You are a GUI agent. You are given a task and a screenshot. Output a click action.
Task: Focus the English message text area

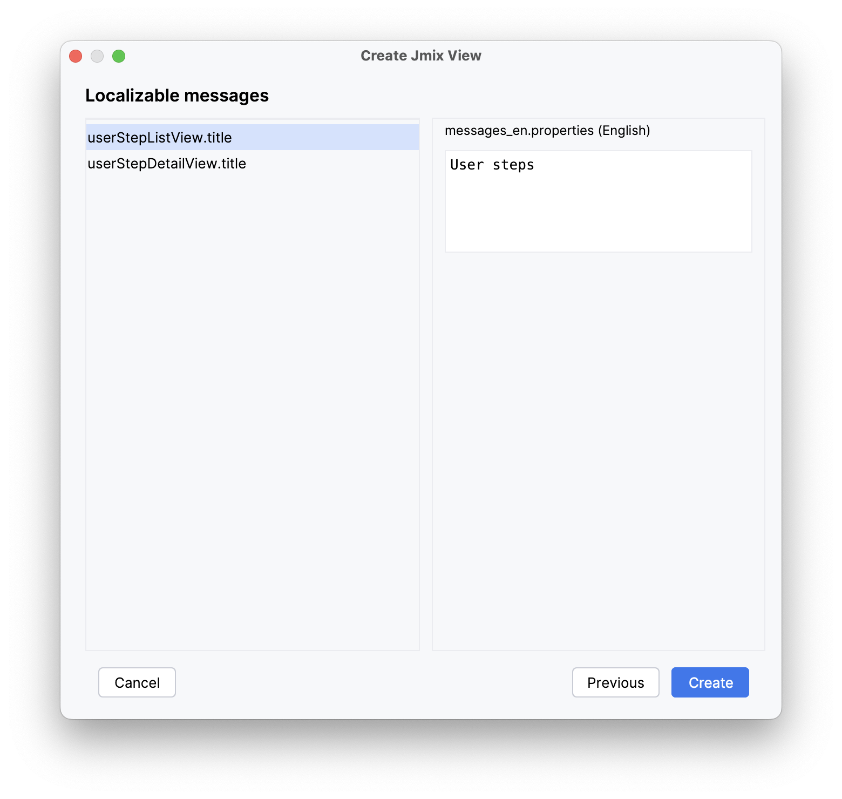coord(598,211)
